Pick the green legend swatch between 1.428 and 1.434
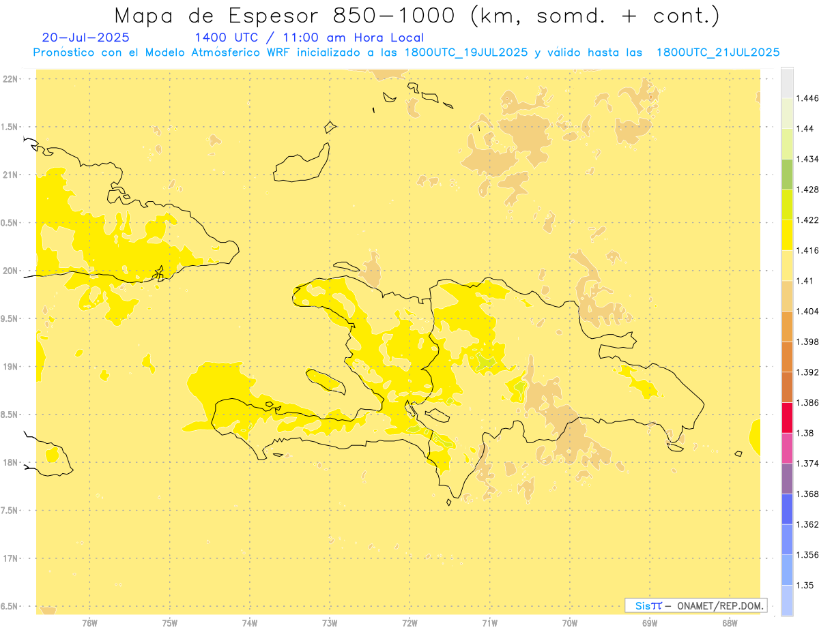 point(787,174)
